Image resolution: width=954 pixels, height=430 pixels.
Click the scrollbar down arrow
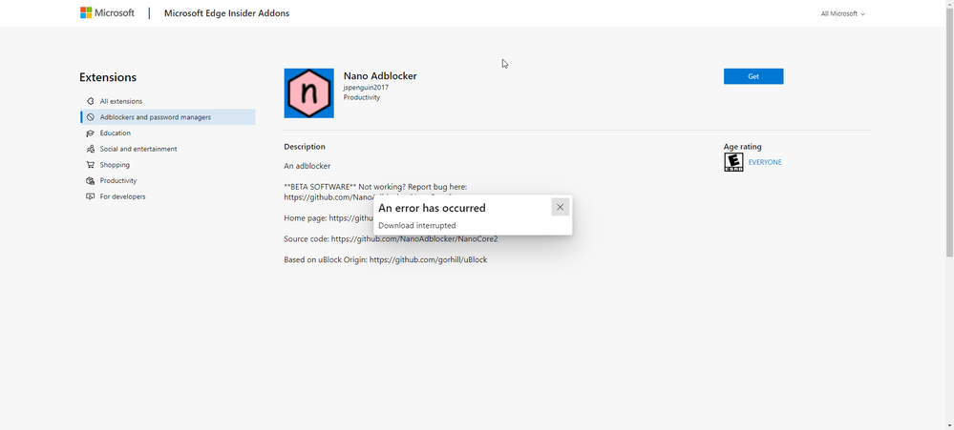(x=950, y=426)
